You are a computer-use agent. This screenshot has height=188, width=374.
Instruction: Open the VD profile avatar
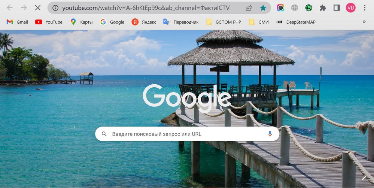[351, 8]
